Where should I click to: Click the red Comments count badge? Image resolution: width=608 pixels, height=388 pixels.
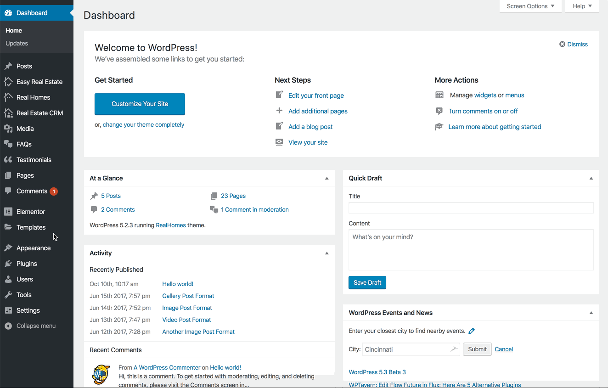(54, 191)
